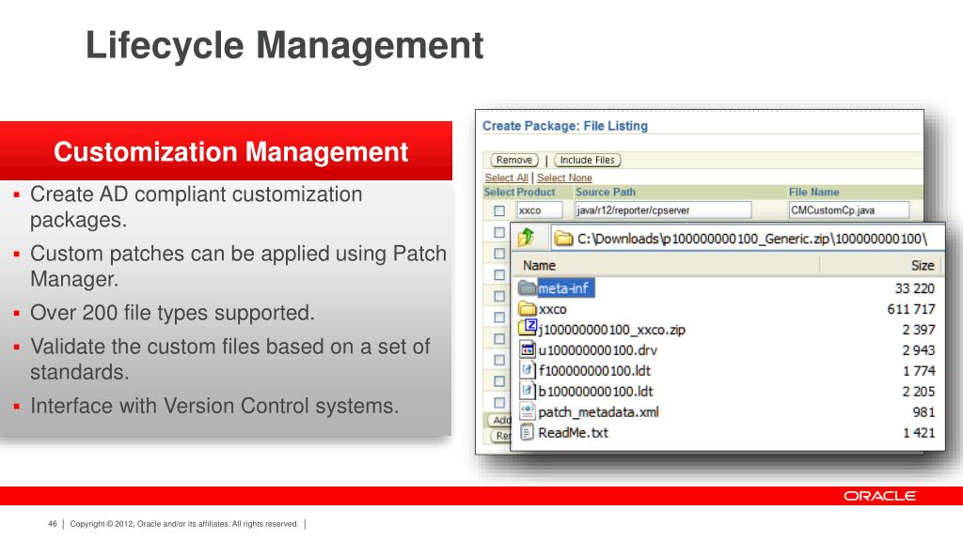
Task: Click the patch_metadata.xml file icon
Action: tap(528, 411)
